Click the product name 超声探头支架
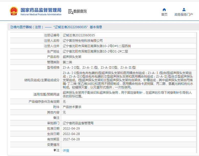Image resolution: width=199 pixels, height=156 pixels. 72,57
